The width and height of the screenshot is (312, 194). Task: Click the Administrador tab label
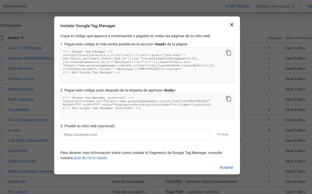15,6
